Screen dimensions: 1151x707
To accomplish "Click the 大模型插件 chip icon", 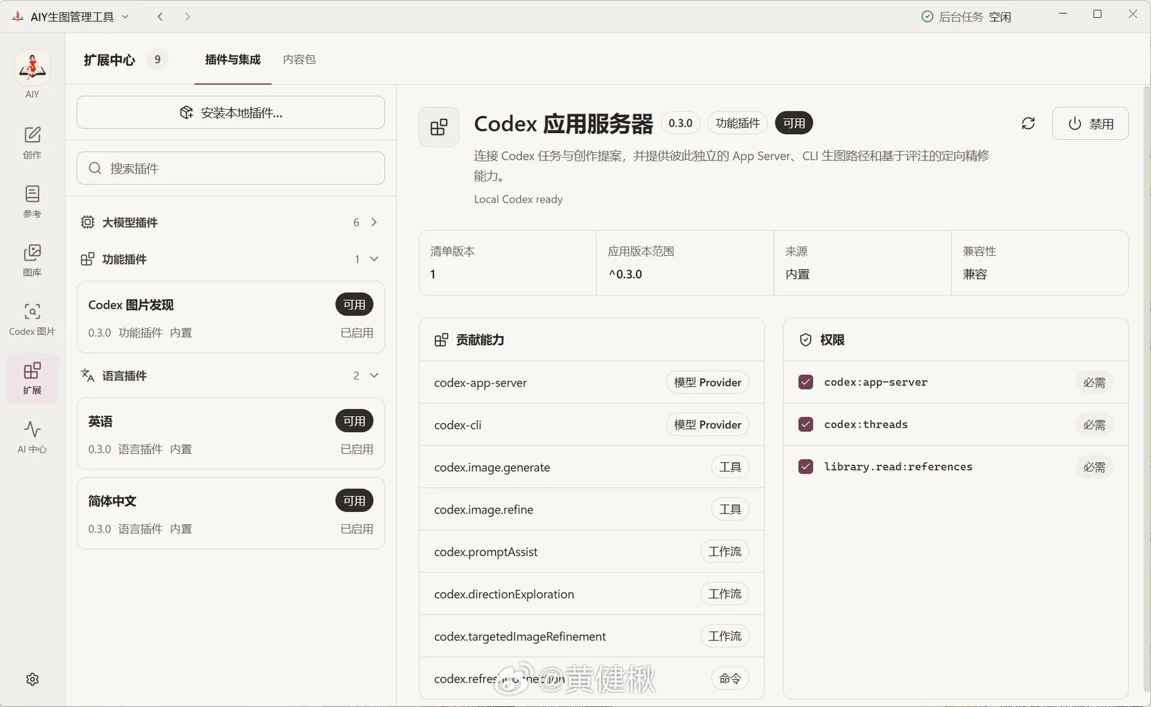I will point(88,222).
